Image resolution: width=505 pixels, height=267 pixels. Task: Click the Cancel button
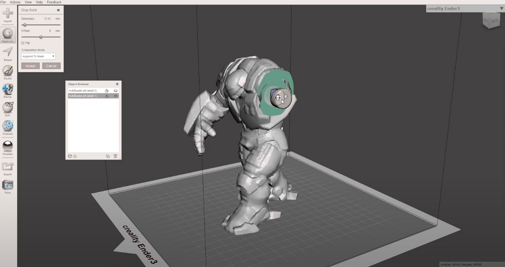(x=51, y=66)
